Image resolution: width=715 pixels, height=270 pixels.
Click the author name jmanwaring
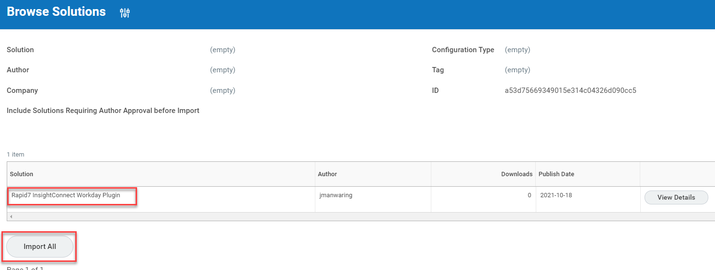(335, 195)
